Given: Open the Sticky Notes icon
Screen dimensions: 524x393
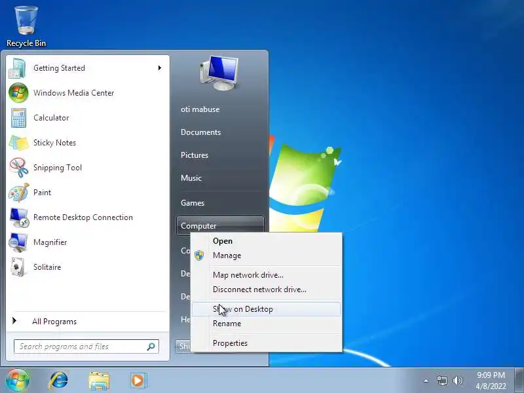Looking at the screenshot, I should click(x=18, y=143).
